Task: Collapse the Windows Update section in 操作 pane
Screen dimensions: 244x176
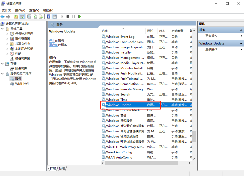Action: pos(241,43)
